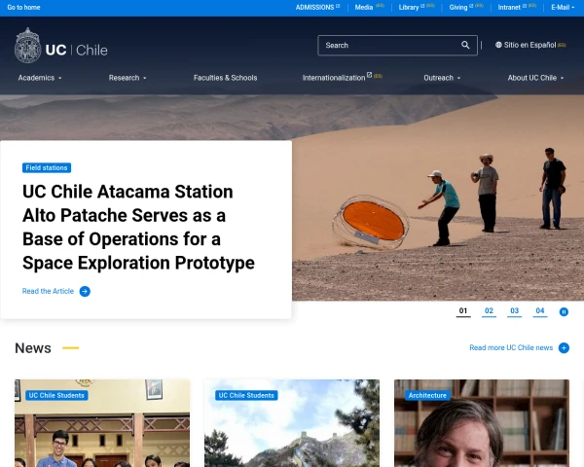Click Read the Article link

click(x=48, y=291)
